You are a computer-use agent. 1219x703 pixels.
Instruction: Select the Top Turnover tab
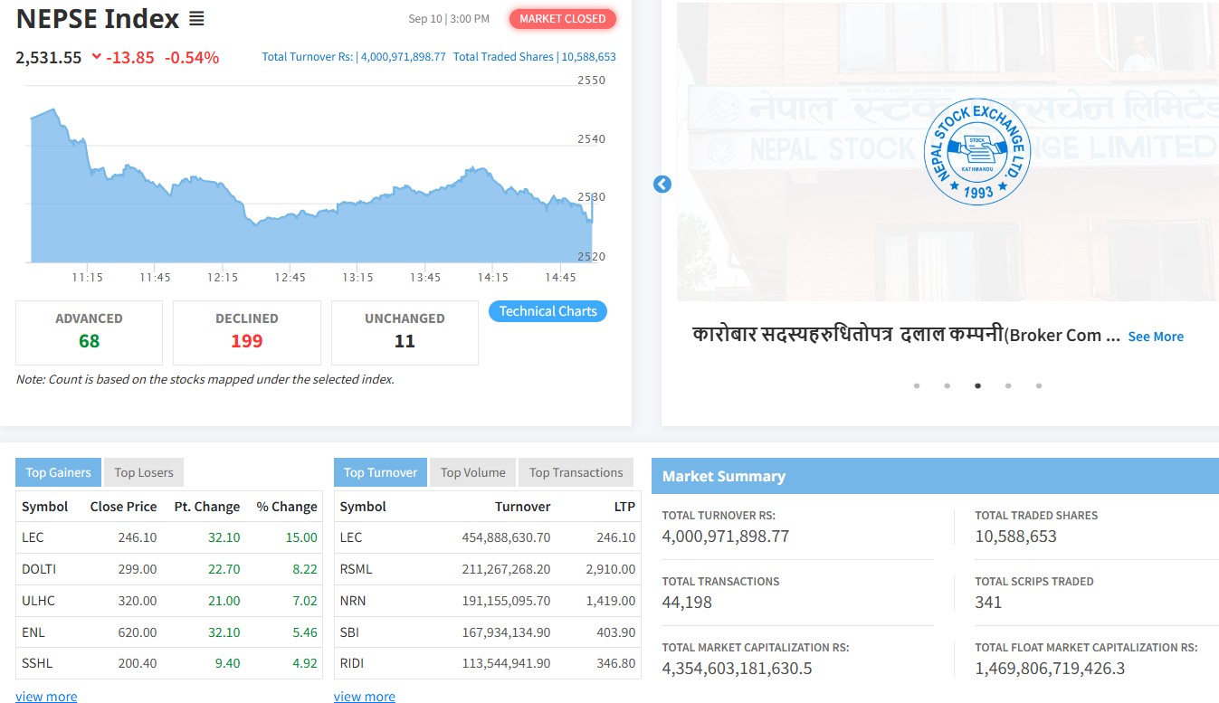380,472
